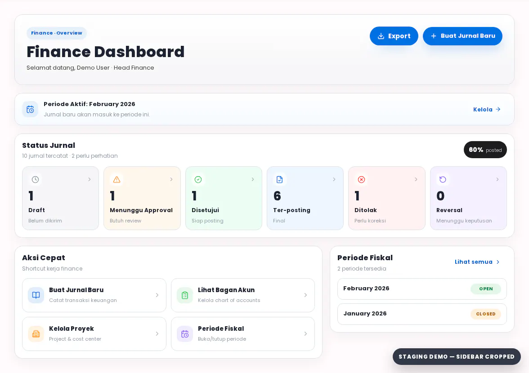Click the Finance Dashboard heading
Viewport: 529px width, 373px height.
[106, 52]
